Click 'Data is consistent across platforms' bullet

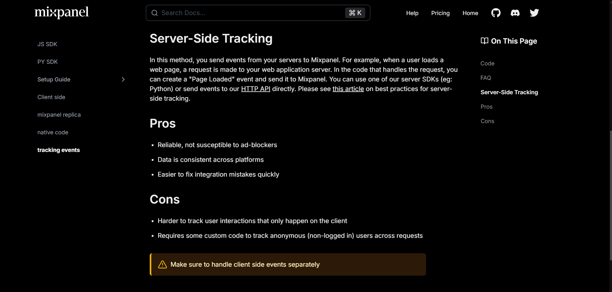[x=211, y=160]
